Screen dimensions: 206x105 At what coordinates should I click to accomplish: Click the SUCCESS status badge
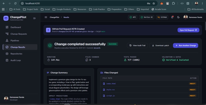pos(112,44)
